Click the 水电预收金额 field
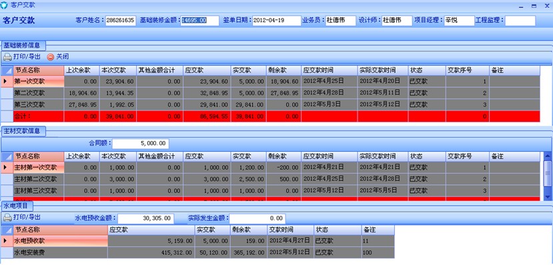The height and width of the screenshot is (265, 553). (x=145, y=218)
